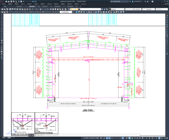Image resolution: width=169 pixels, height=140 pixels.
Task: Select the Trim modify tool
Action: point(167,36)
